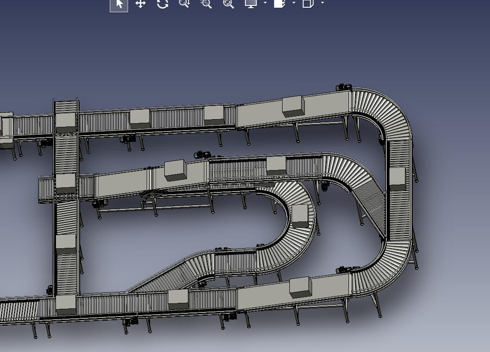Activate the pan (four-arrow move) tool
The width and height of the screenshot is (490, 352).
click(x=141, y=4)
